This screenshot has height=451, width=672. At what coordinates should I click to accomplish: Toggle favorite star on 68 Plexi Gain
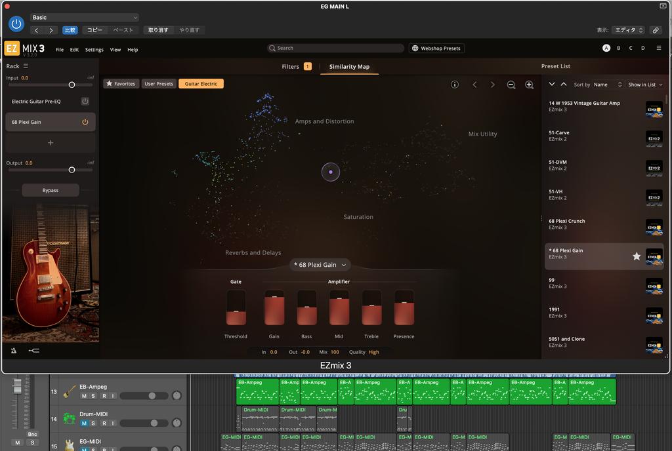(x=637, y=256)
